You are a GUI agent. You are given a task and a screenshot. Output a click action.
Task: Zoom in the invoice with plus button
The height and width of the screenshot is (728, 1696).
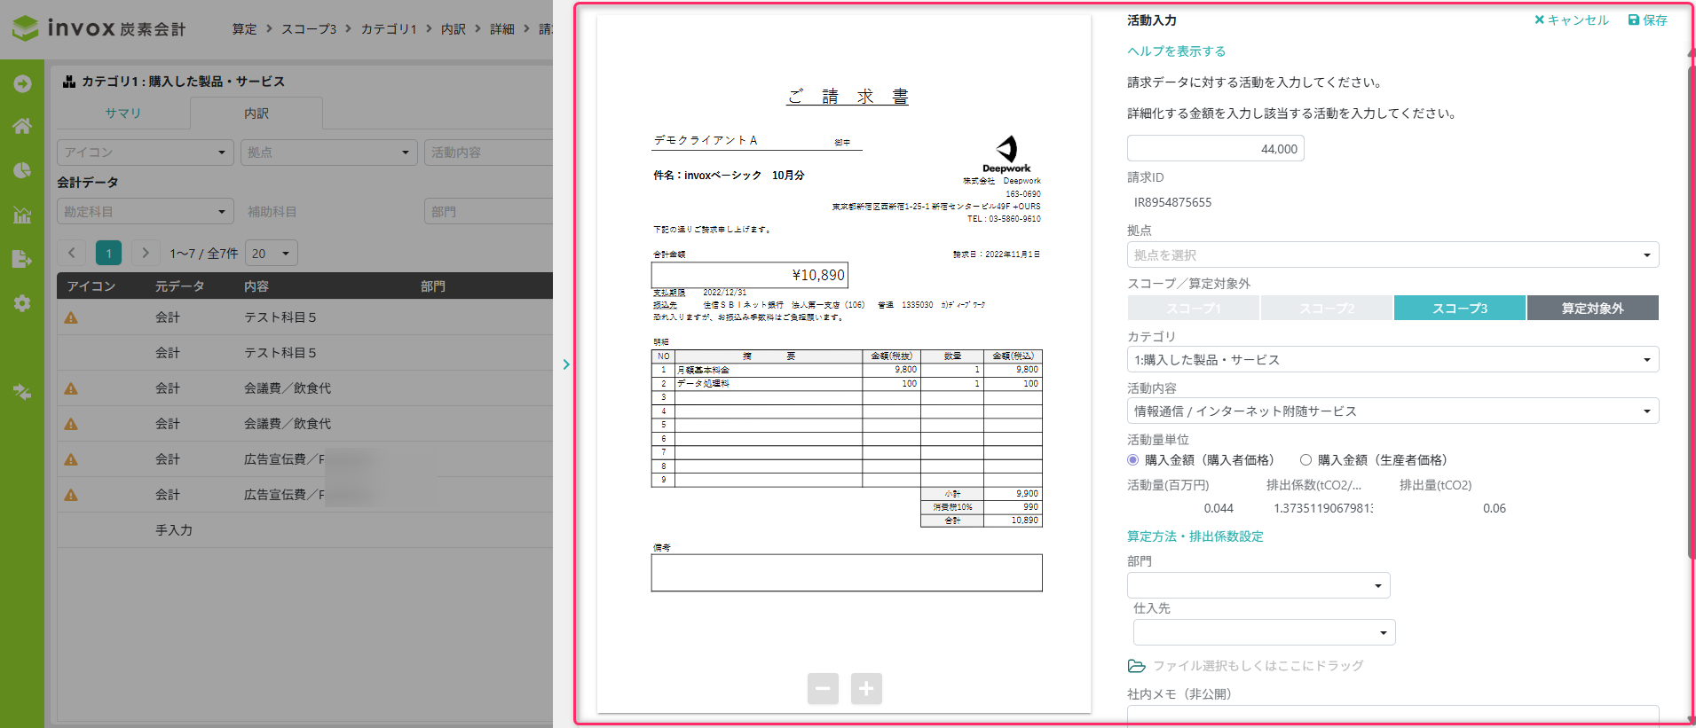coord(866,688)
